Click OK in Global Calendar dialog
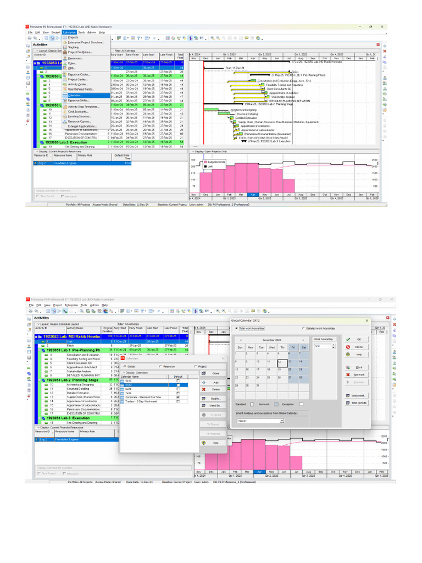The image size is (422, 563). [356, 339]
